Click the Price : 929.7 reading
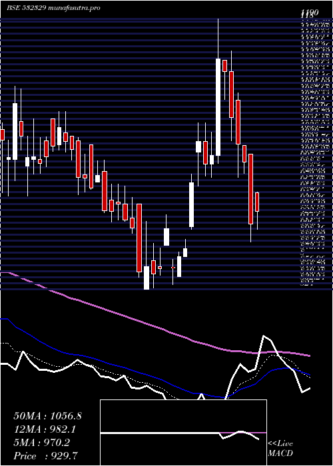This screenshot has height=466, width=333. click(47, 456)
